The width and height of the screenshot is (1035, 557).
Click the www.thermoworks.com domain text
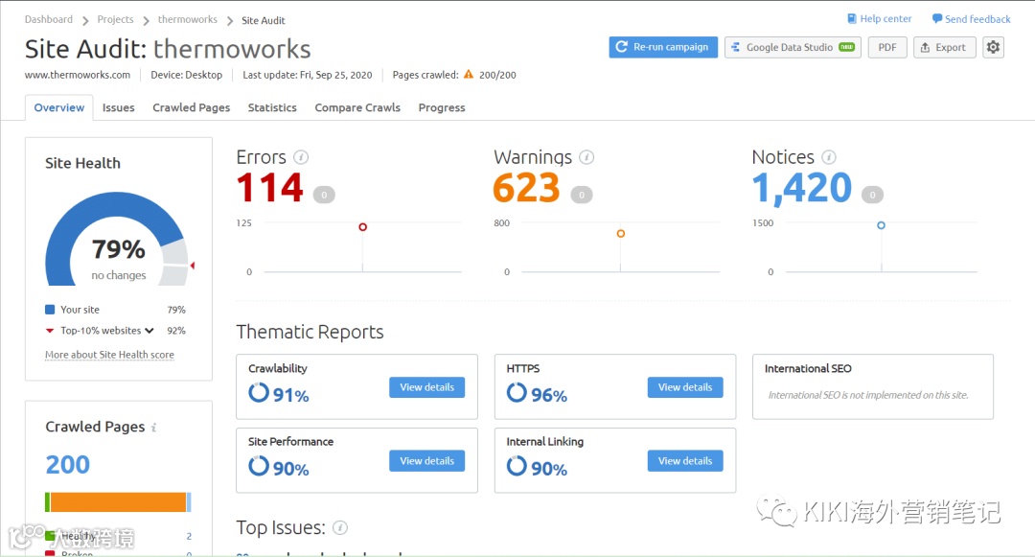pos(78,75)
